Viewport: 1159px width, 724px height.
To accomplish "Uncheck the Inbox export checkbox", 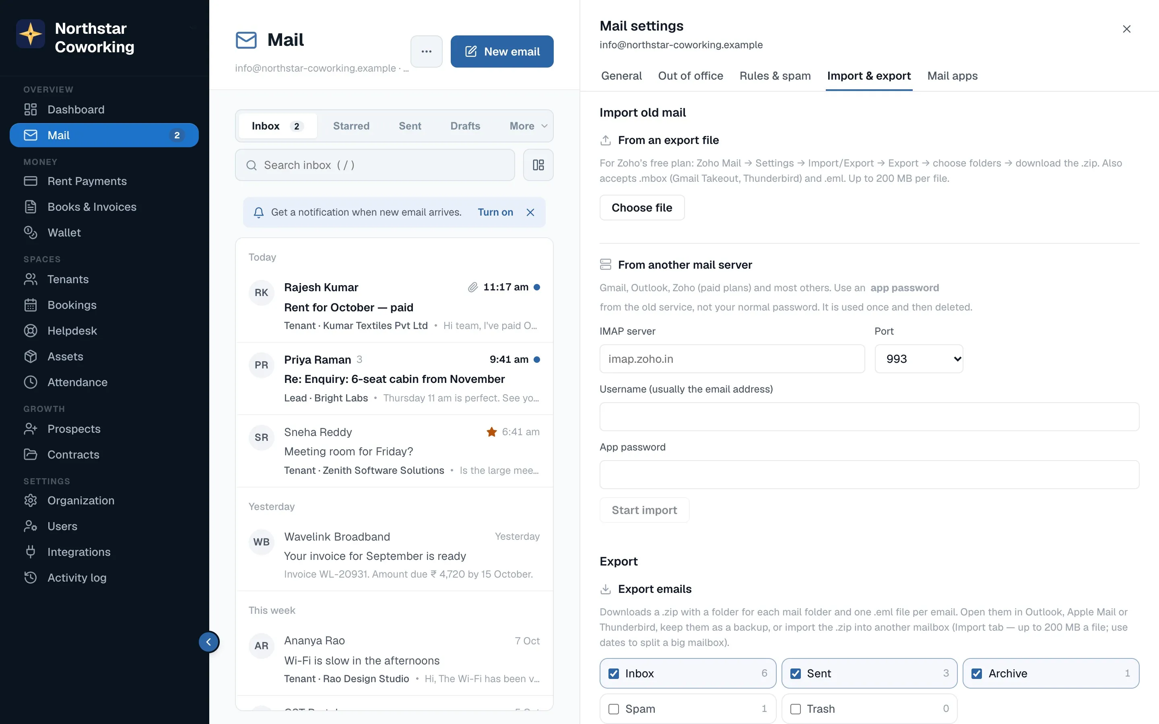I will 613,674.
